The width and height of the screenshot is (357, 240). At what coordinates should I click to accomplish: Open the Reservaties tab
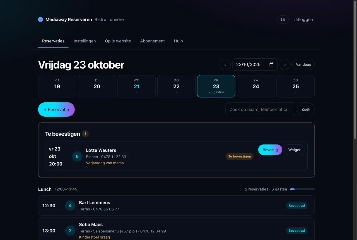53,41
